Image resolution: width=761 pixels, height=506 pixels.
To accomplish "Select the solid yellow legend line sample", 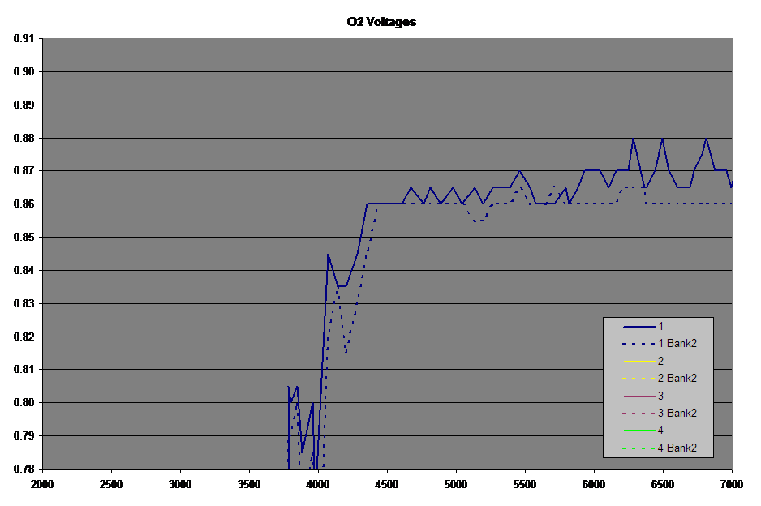I will tap(638, 361).
